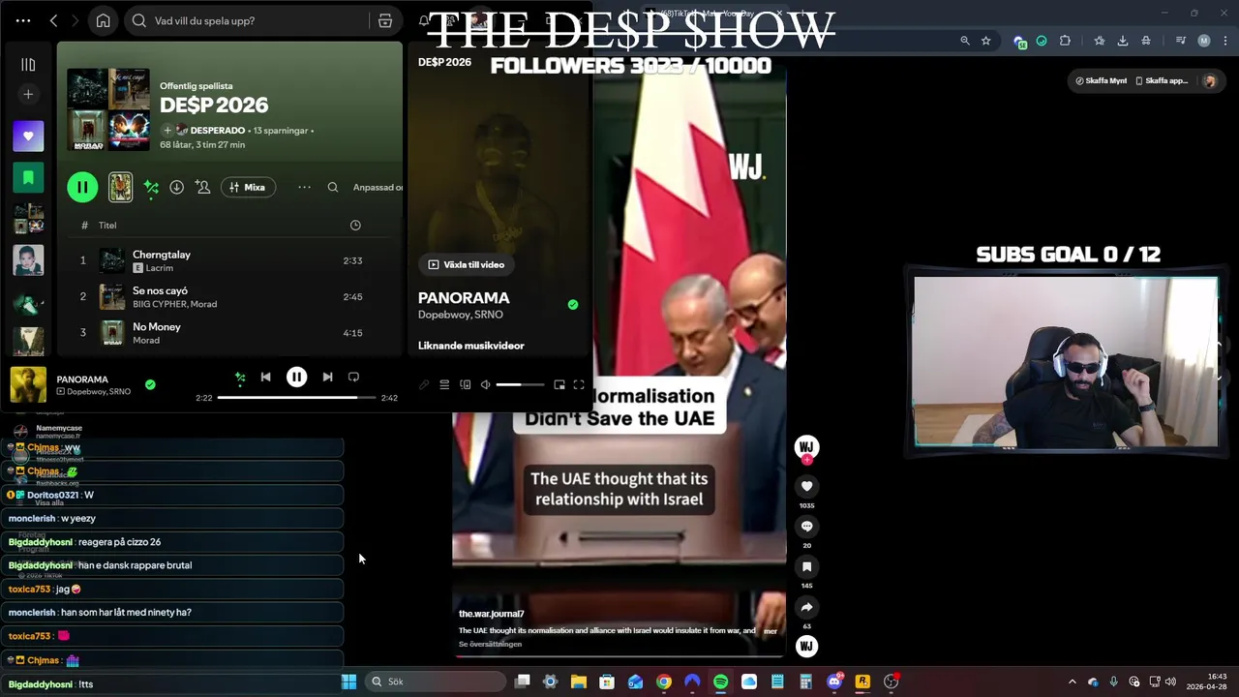Sort by the duration clock column
This screenshot has height=697, width=1239.
point(355,225)
